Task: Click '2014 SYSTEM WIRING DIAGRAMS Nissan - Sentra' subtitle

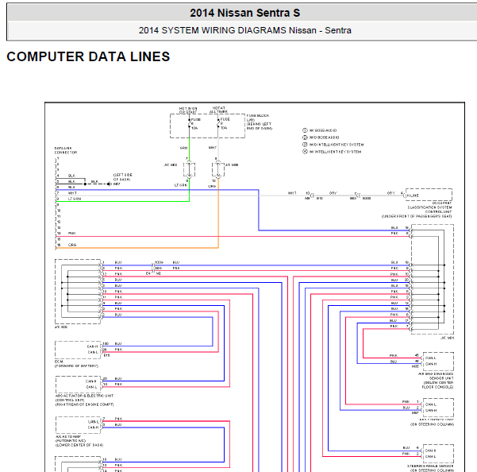Action: (x=245, y=30)
